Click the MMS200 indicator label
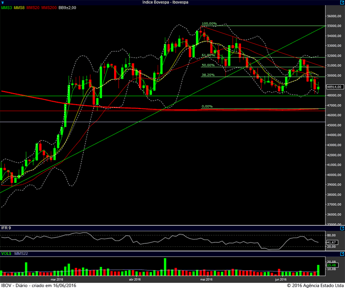Screen dimensions: 345x288 [x=49, y=8]
